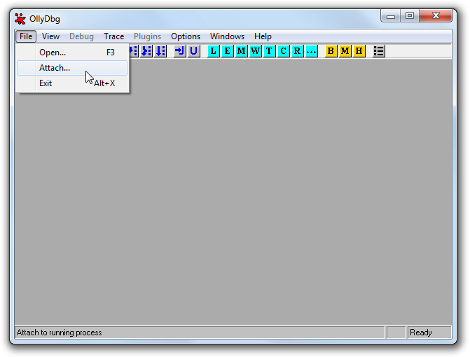
Task: Click the 'Attach to running process' status text
Action: click(60, 332)
